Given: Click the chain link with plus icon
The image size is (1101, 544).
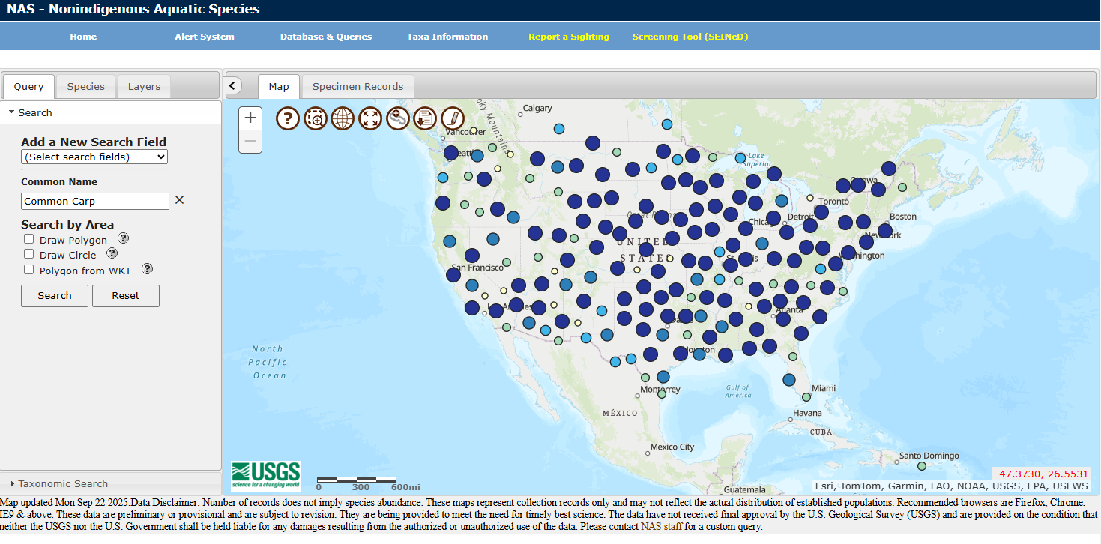Looking at the screenshot, I should point(398,118).
